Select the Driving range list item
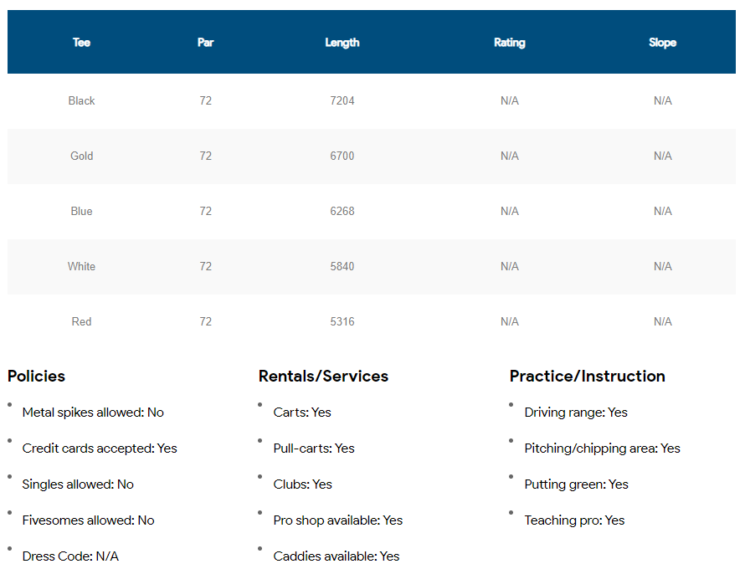745x569 pixels. [575, 413]
